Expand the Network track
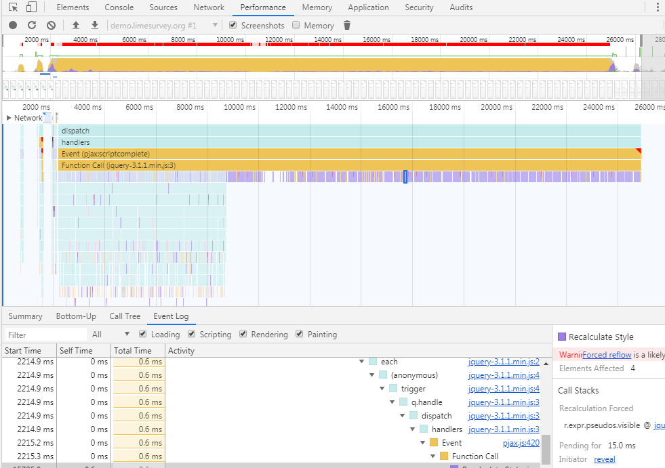Image resolution: width=665 pixels, height=468 pixels. (9, 118)
